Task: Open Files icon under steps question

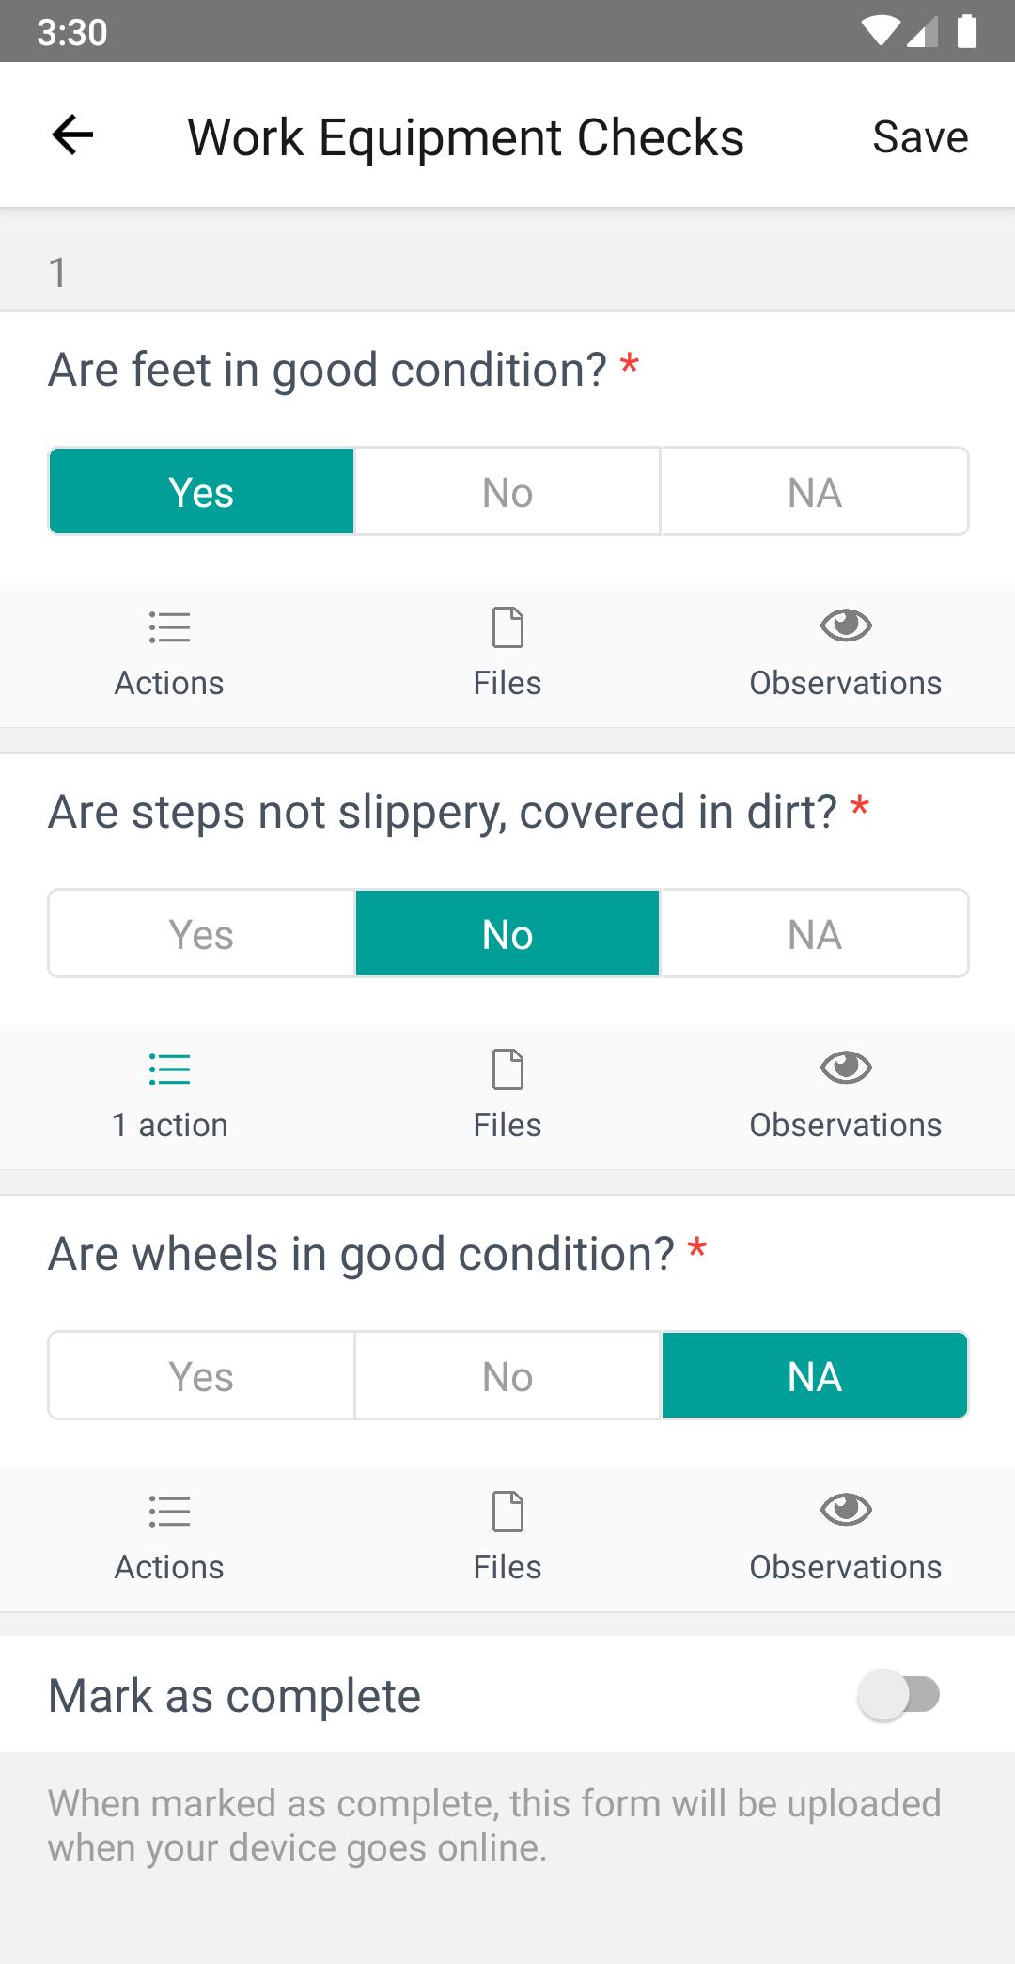Action: [x=507, y=1069]
